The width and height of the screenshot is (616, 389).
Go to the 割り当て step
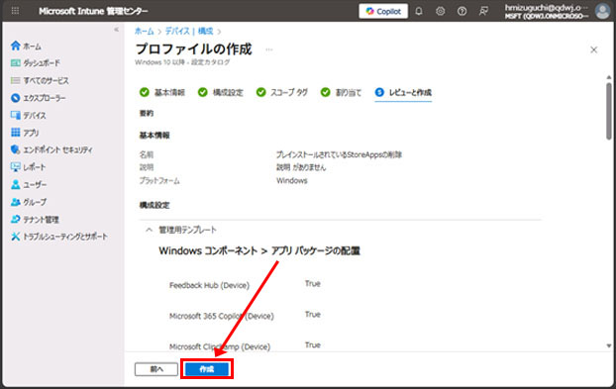coord(341,92)
